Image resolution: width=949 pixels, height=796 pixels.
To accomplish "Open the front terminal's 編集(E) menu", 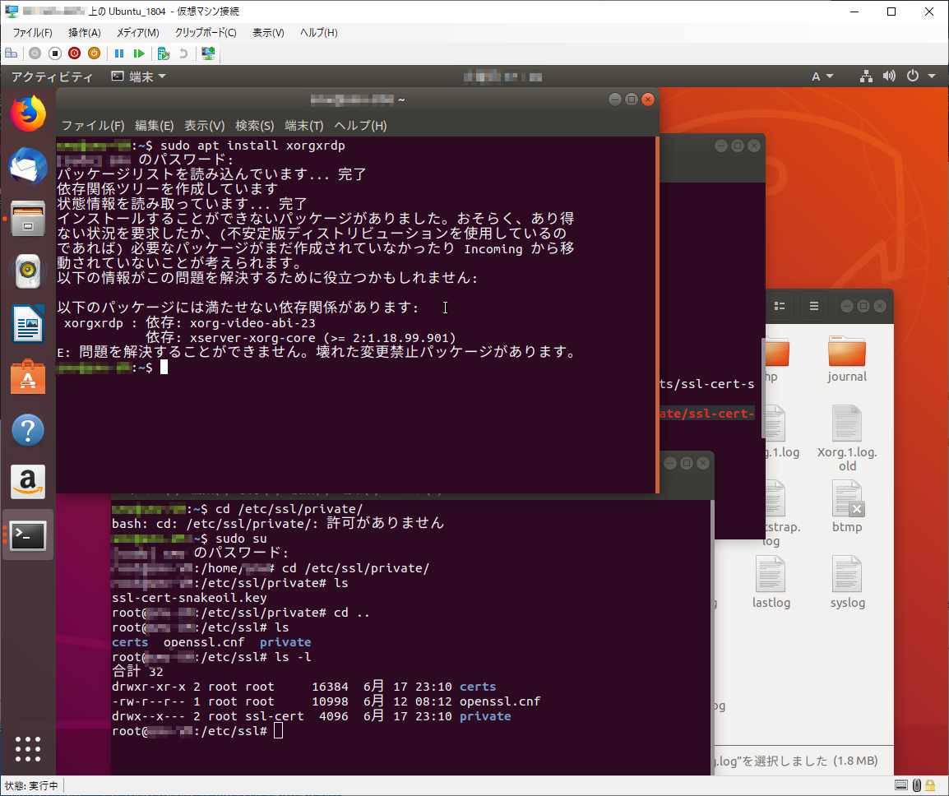I will tap(155, 125).
